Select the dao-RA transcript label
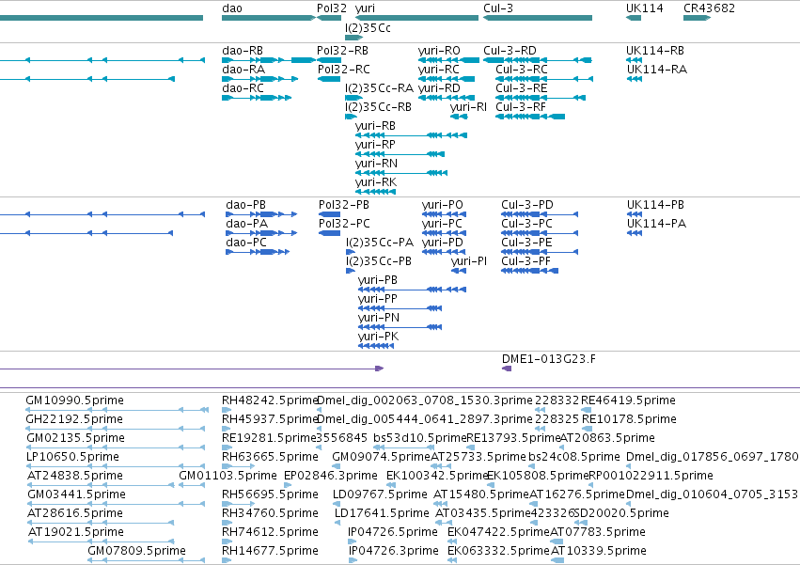Viewport: 800px width, 565px height. pos(243,70)
